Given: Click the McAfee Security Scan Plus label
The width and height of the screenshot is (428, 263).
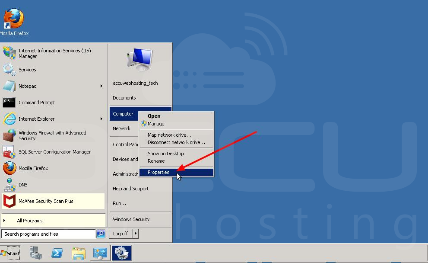Looking at the screenshot, I should click(x=46, y=201).
